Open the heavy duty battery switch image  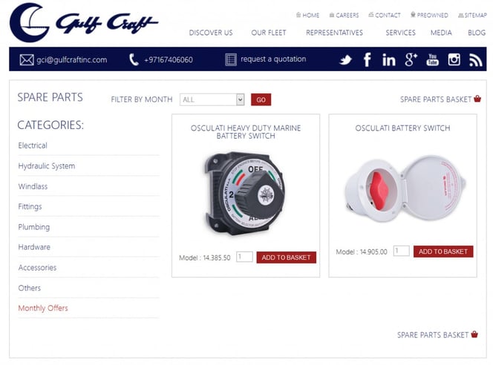pos(245,194)
